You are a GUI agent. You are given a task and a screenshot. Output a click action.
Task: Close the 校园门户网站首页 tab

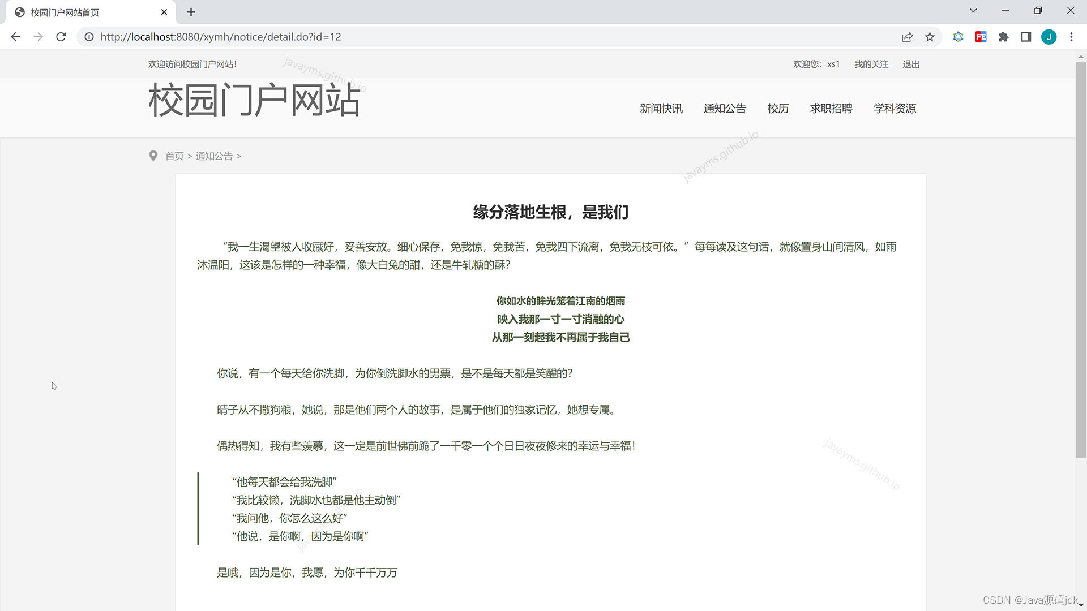pos(164,12)
